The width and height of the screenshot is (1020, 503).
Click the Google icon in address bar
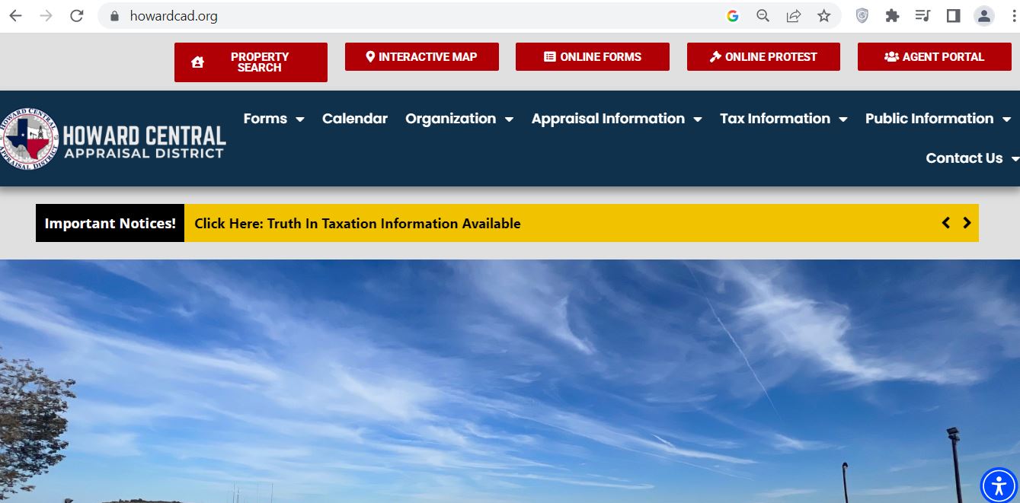733,16
